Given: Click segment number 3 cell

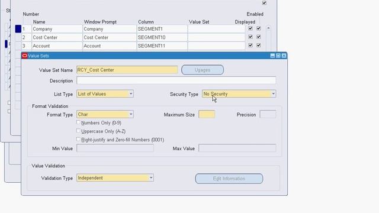Looking at the screenshot, I should pyautogui.click(x=26, y=46).
